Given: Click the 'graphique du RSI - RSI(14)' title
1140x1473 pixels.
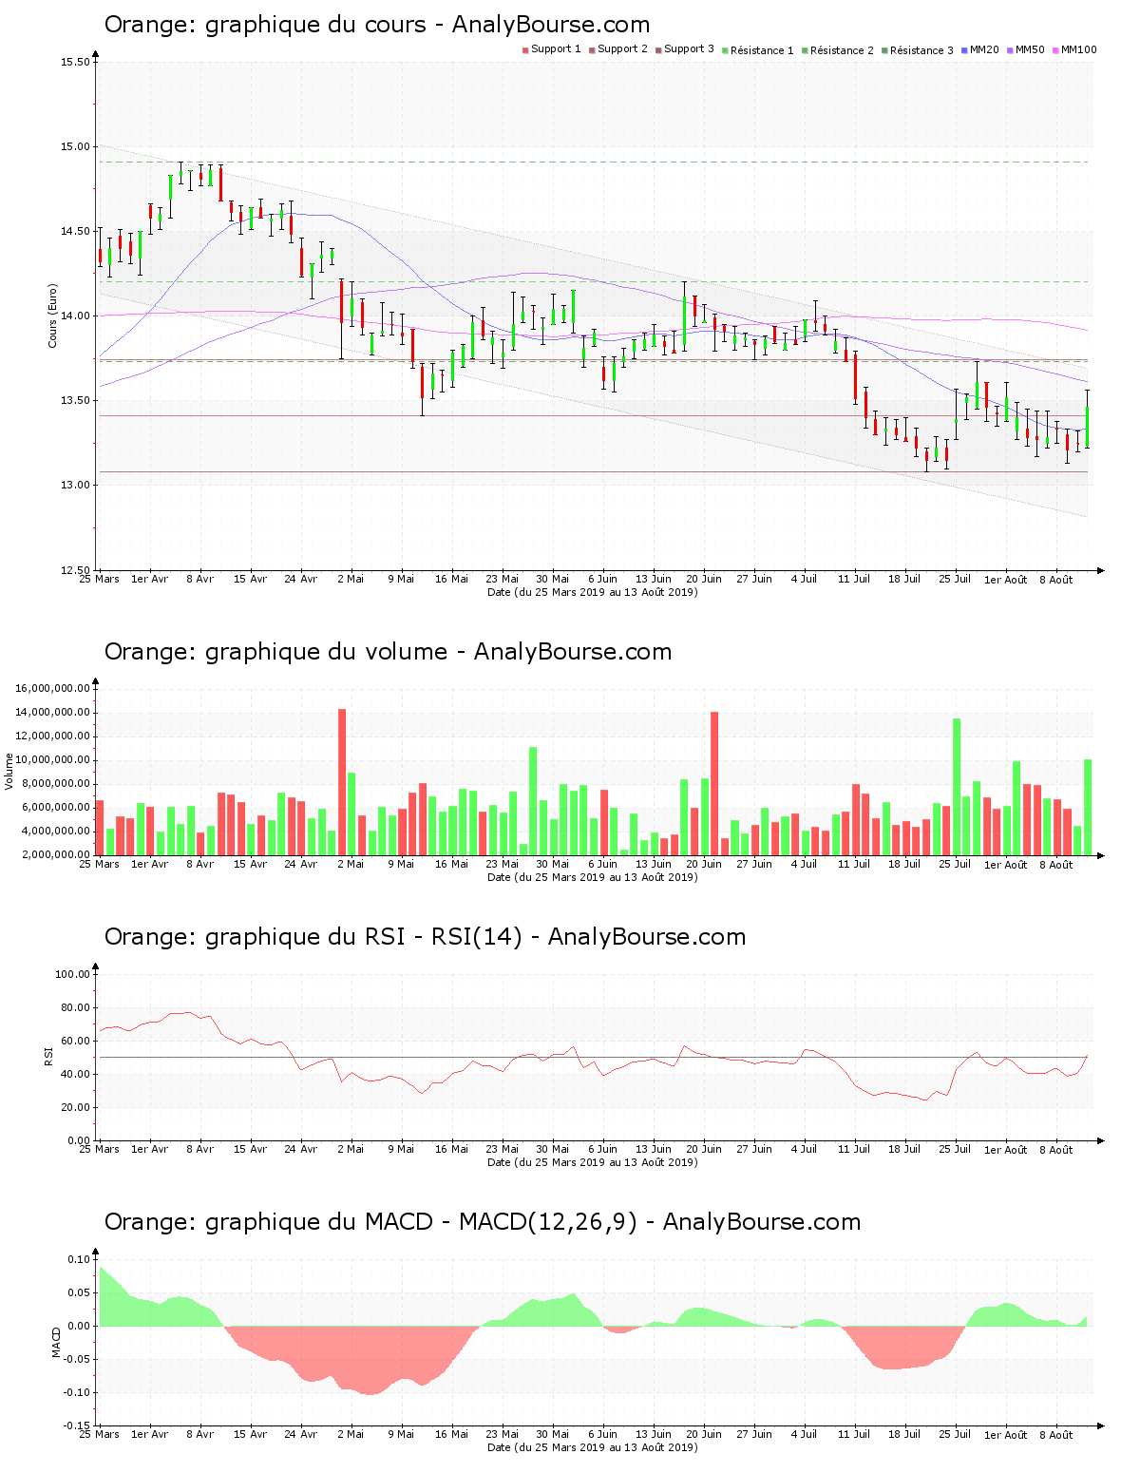Looking at the screenshot, I should (x=364, y=937).
